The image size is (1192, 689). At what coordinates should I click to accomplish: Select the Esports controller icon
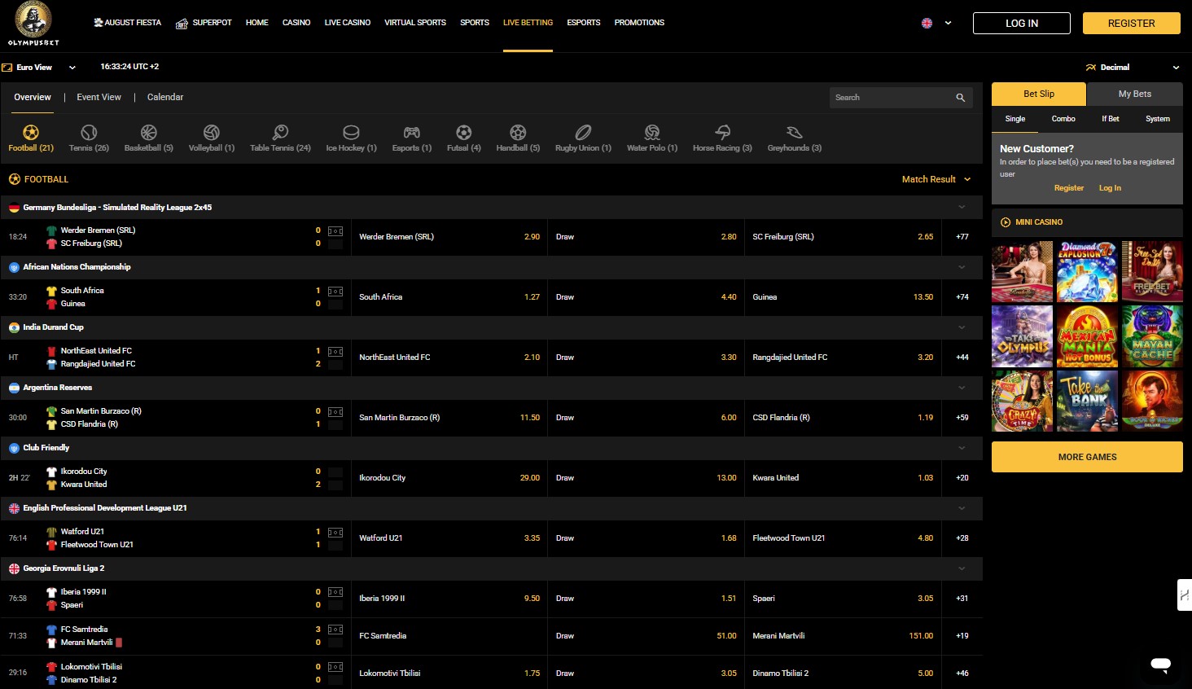tap(412, 133)
